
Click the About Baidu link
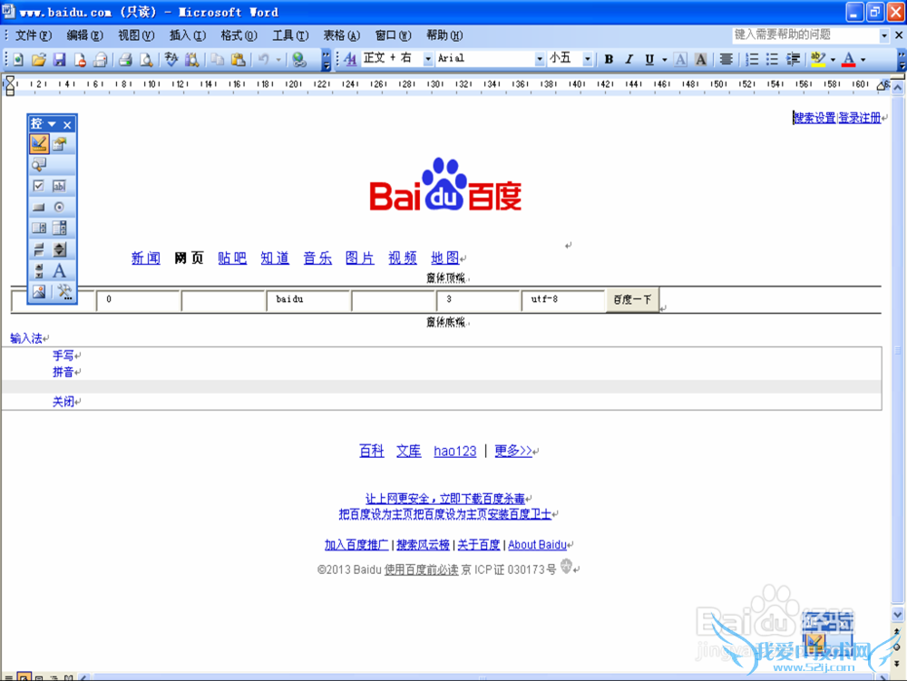point(537,545)
